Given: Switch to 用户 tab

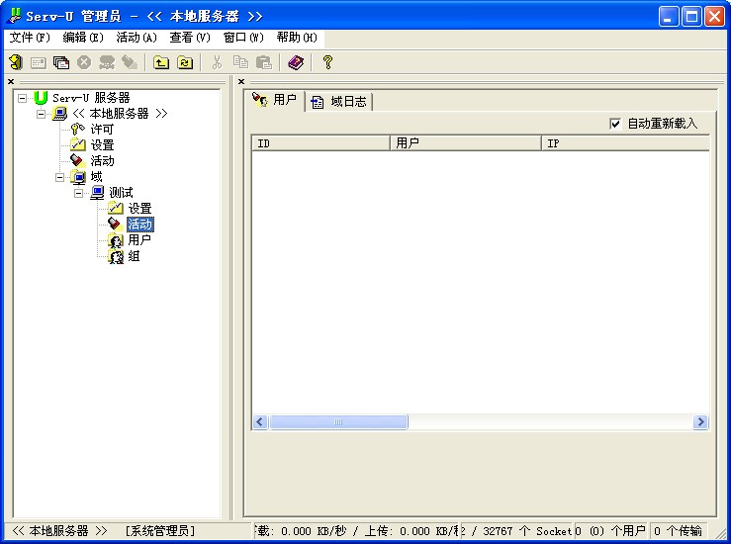Looking at the screenshot, I should click(275, 100).
